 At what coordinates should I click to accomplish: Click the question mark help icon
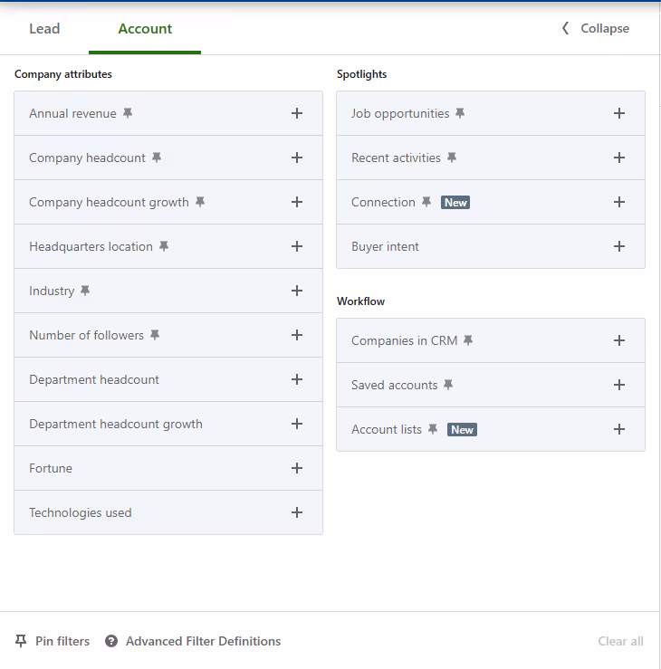click(111, 641)
